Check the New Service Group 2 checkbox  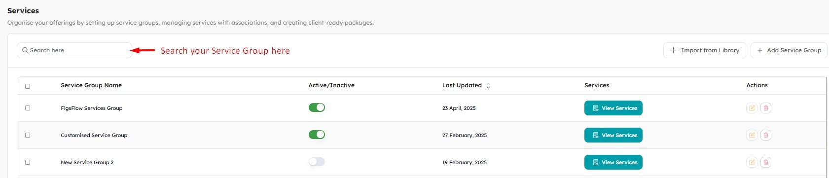point(28,162)
